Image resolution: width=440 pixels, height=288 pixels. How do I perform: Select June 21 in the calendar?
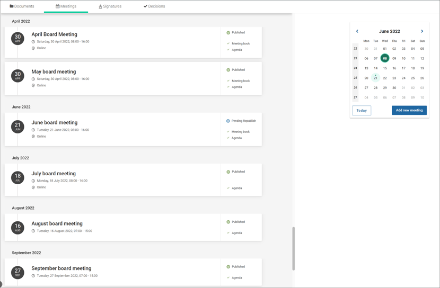tap(375, 78)
